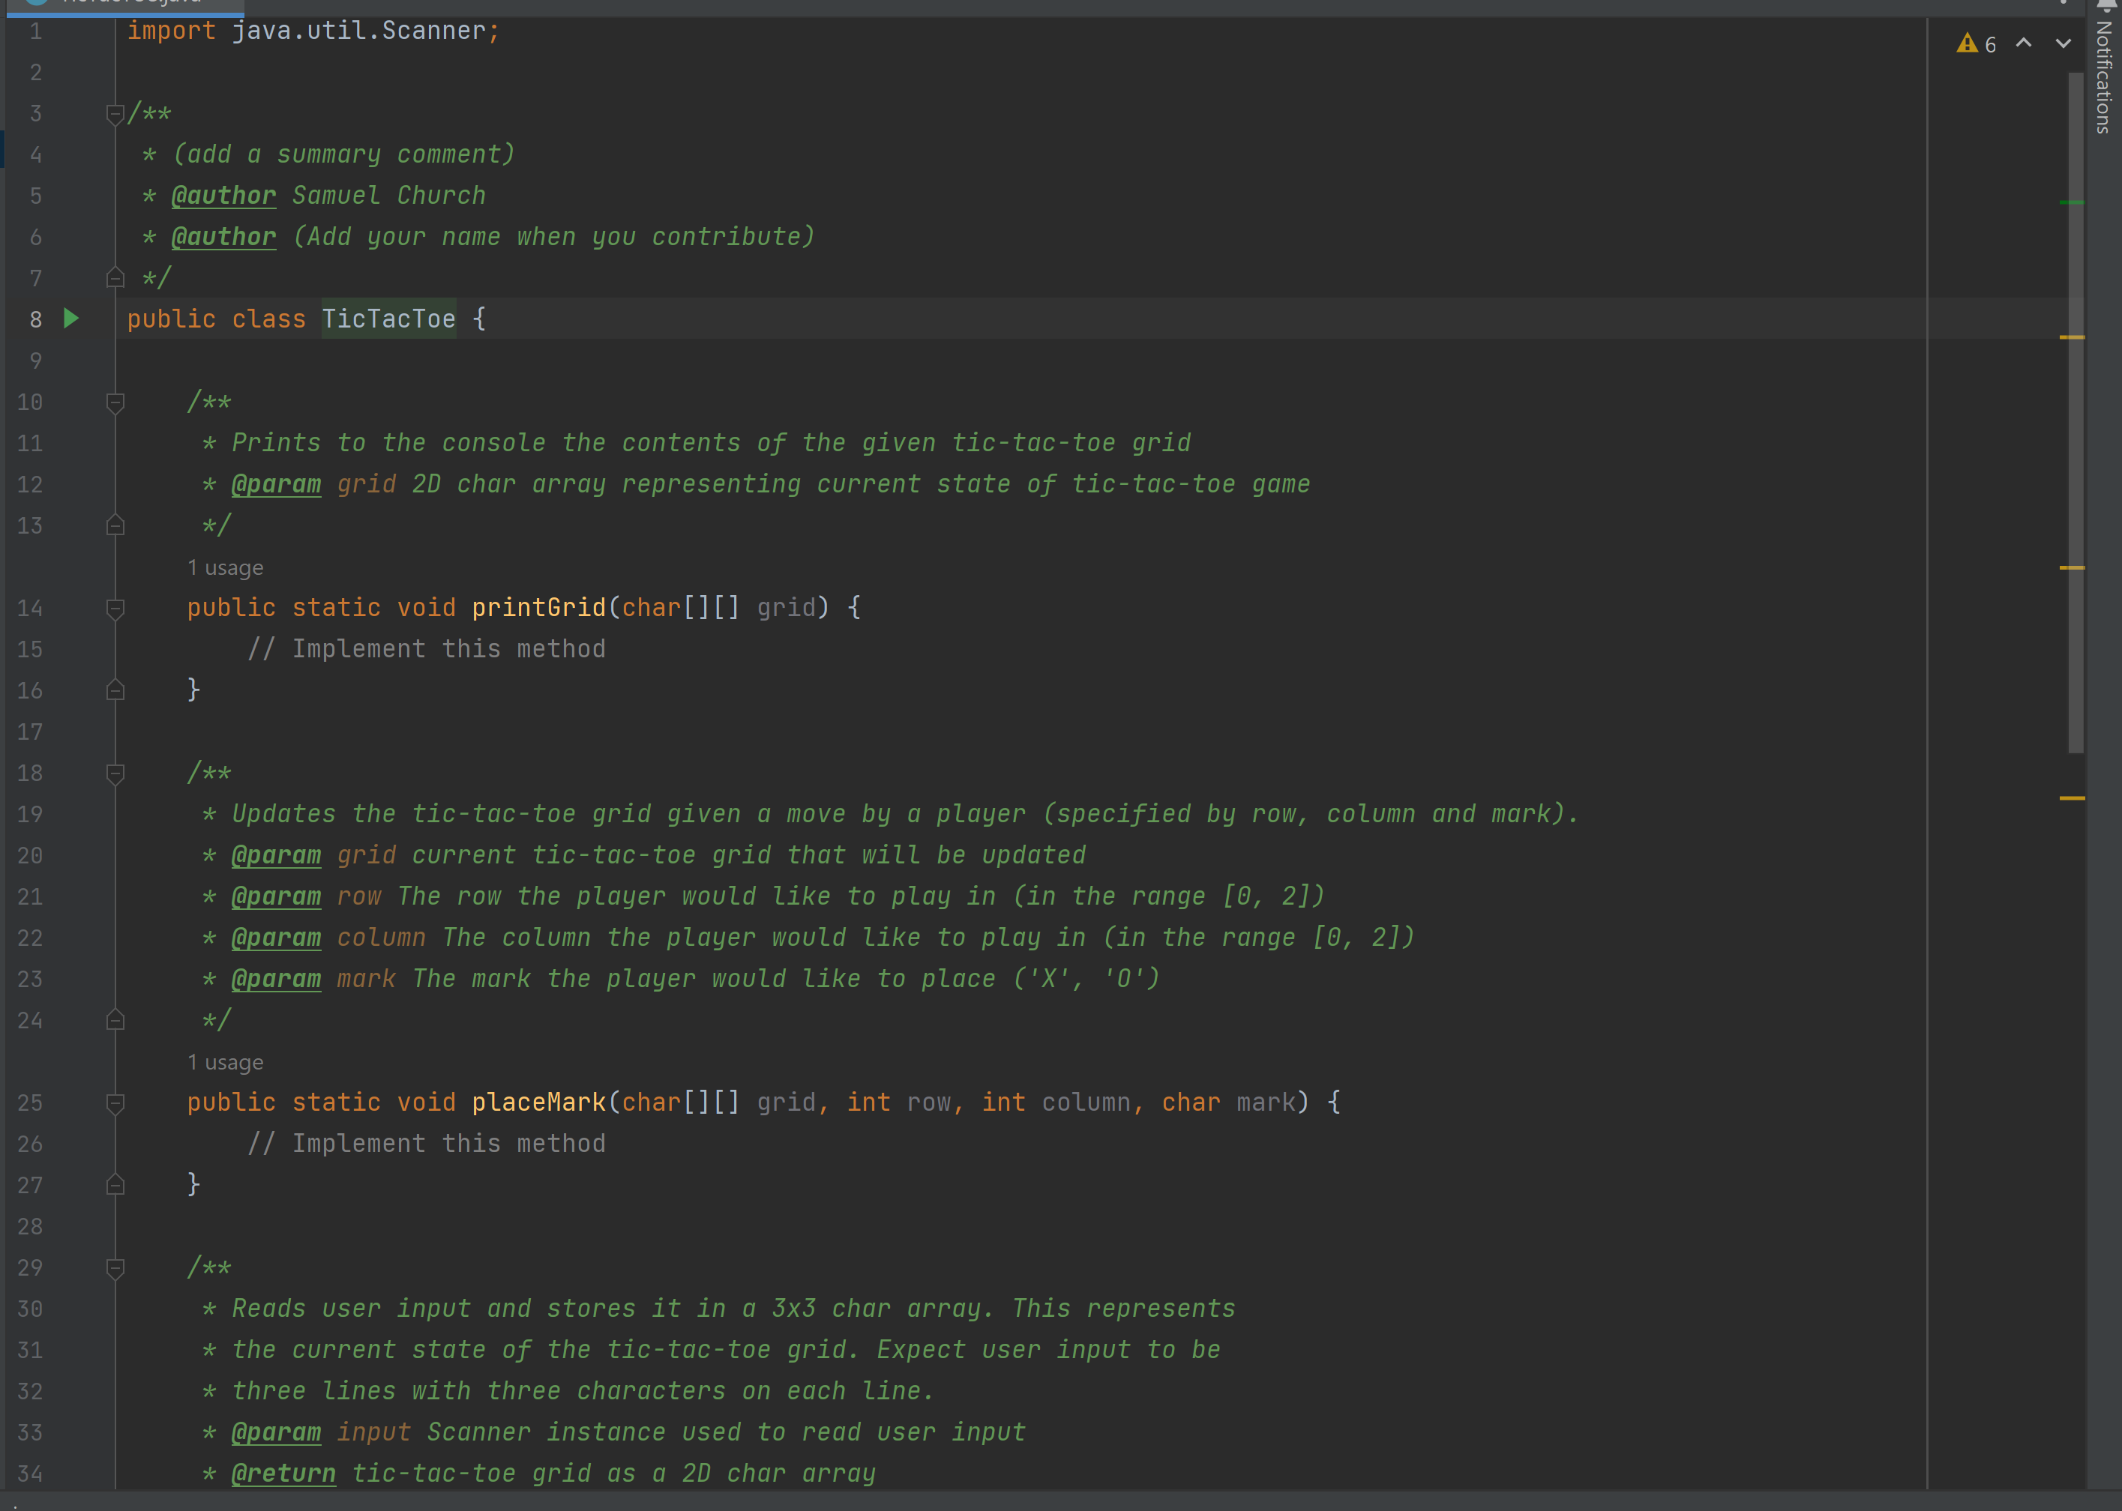The width and height of the screenshot is (2122, 1511).
Task: Click the printGrid method name
Action: pos(539,608)
